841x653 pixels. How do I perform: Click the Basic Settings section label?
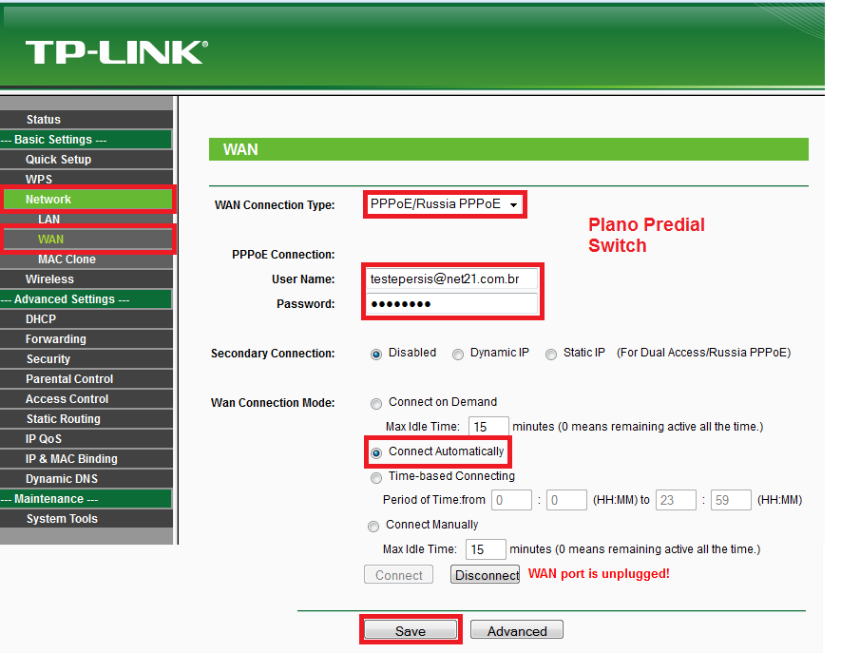86,140
